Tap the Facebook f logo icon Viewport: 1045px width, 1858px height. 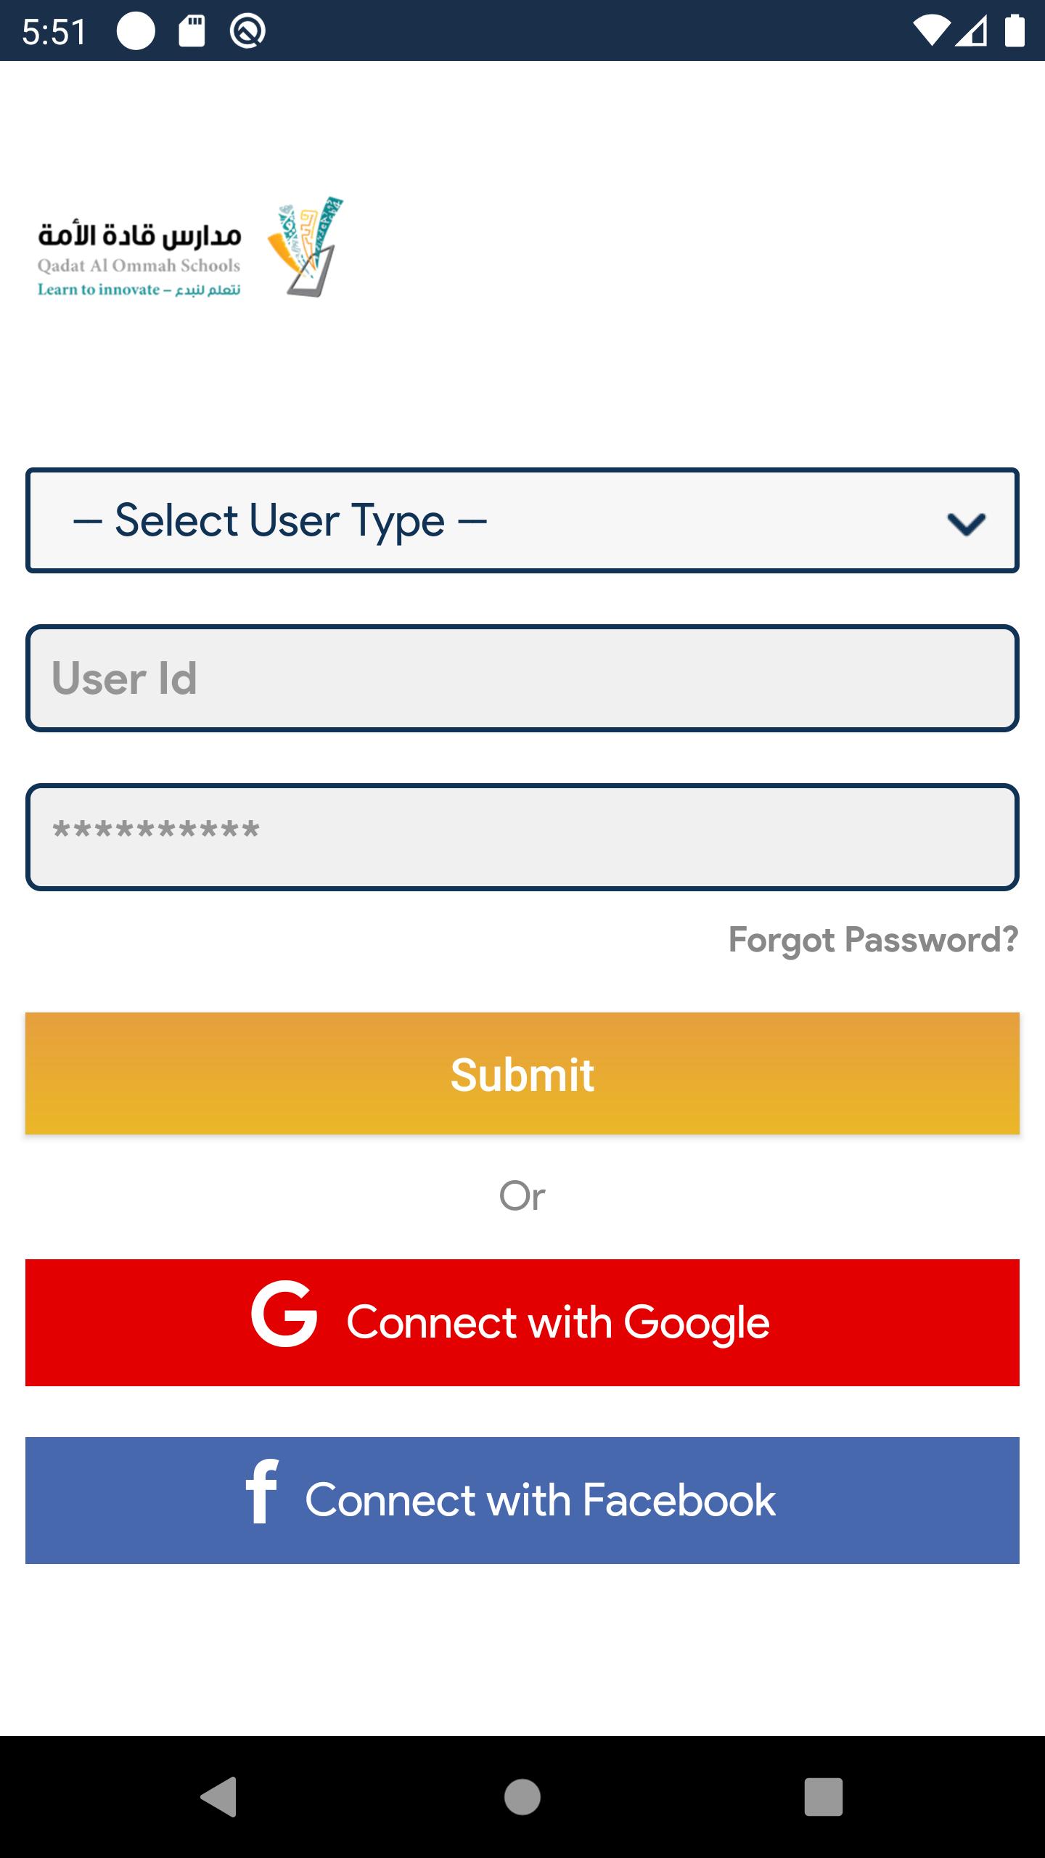tap(262, 1491)
